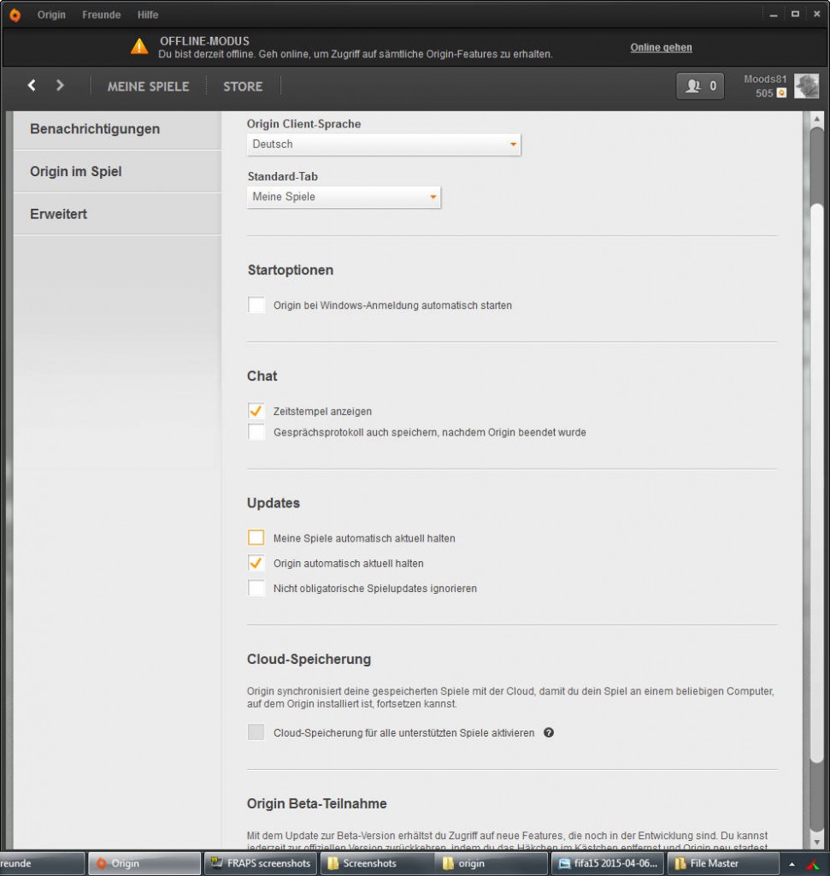Click the Online gehen link
830x876 pixels.
point(661,48)
